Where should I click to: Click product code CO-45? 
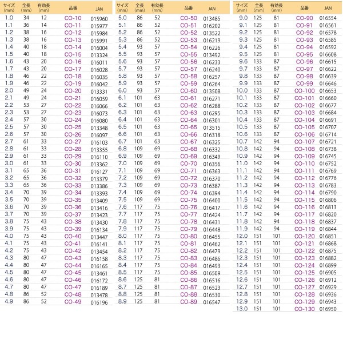[73, 273]
